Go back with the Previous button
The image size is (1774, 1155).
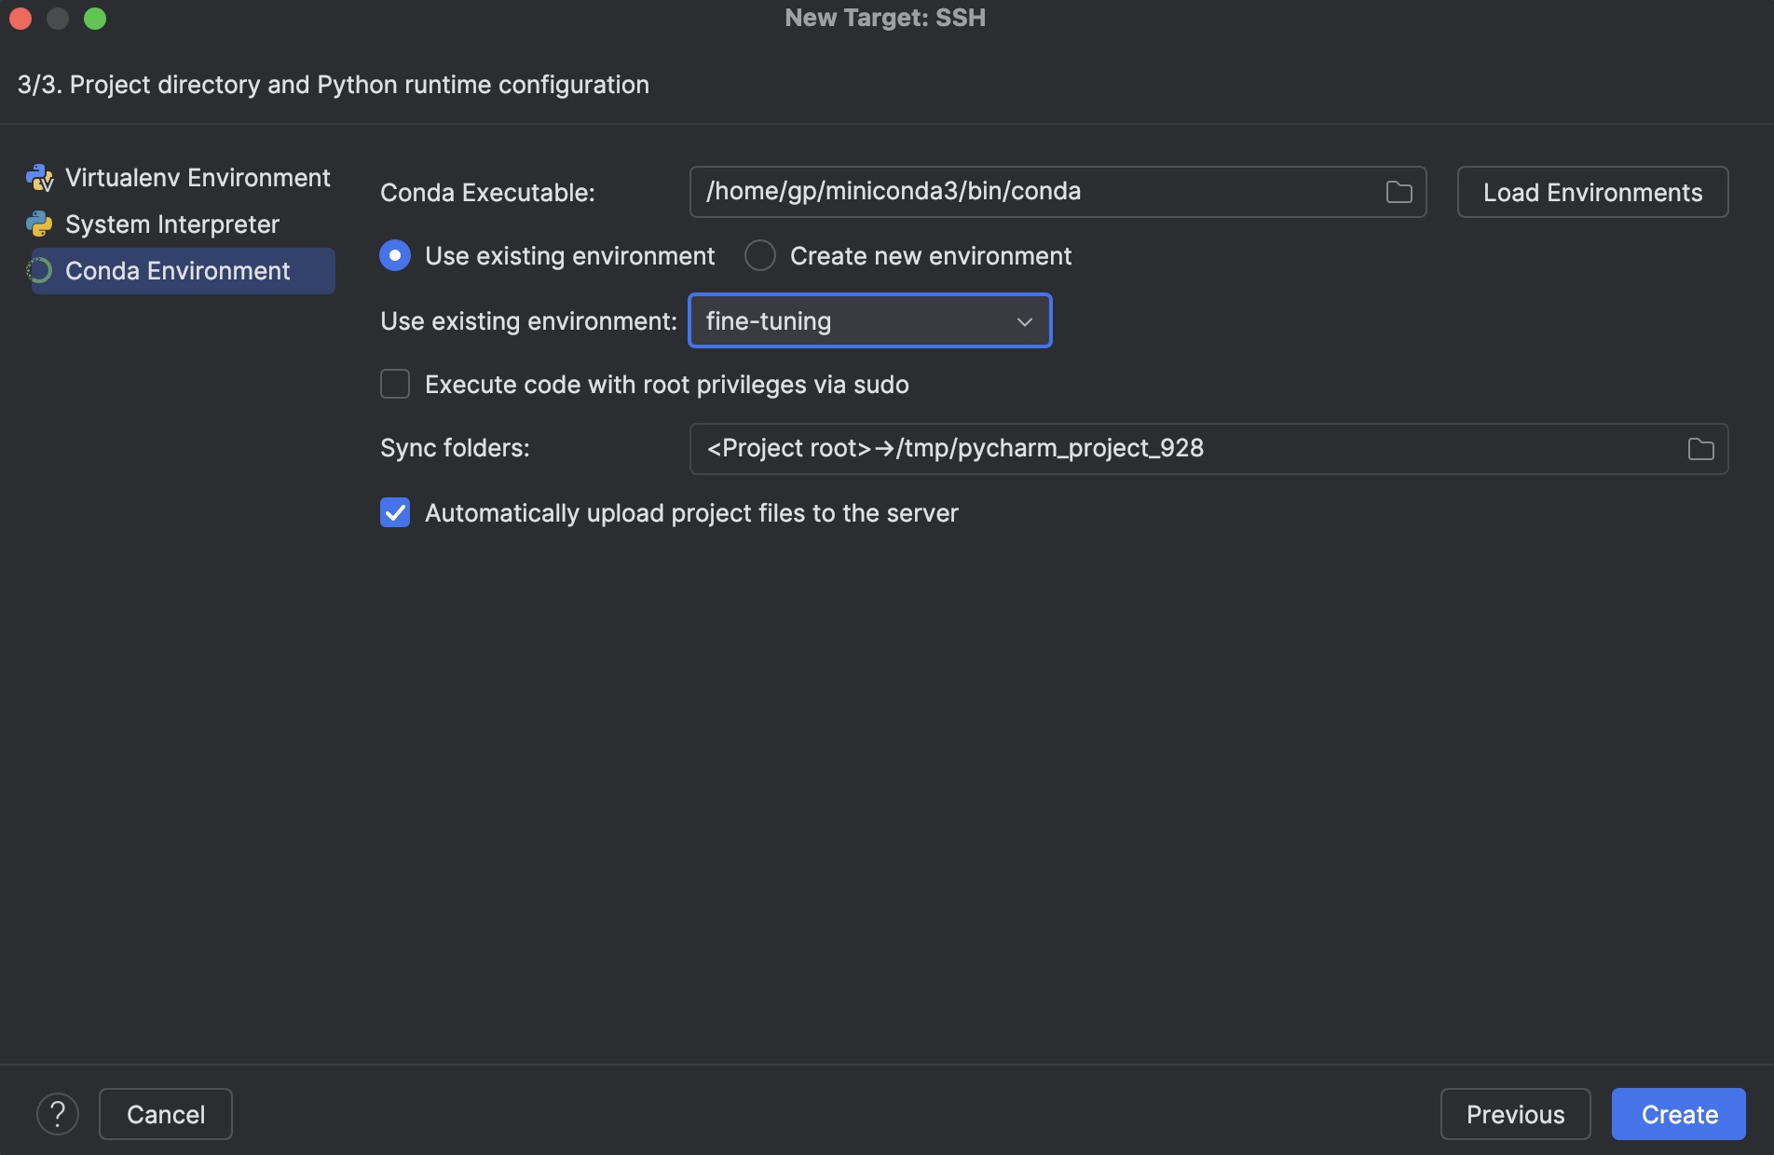point(1515,1114)
